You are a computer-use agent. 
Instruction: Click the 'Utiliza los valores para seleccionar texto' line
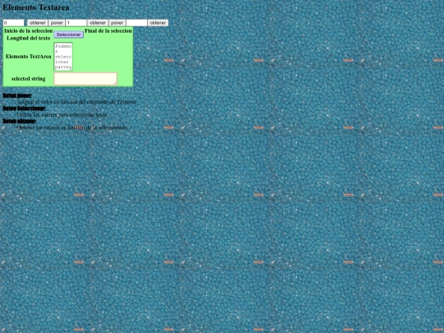click(x=62, y=114)
